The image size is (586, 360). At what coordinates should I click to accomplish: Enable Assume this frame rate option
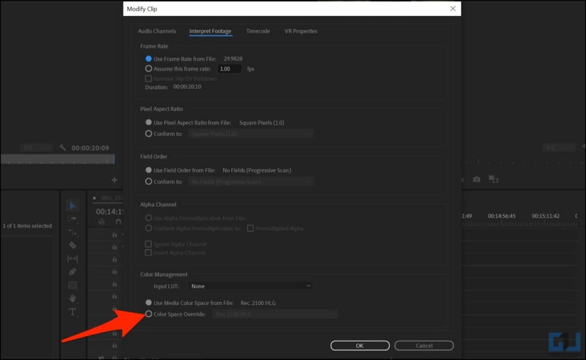pyautogui.click(x=149, y=69)
